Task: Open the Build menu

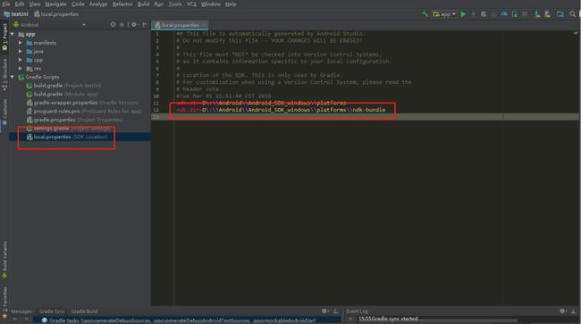Action: pos(143,4)
